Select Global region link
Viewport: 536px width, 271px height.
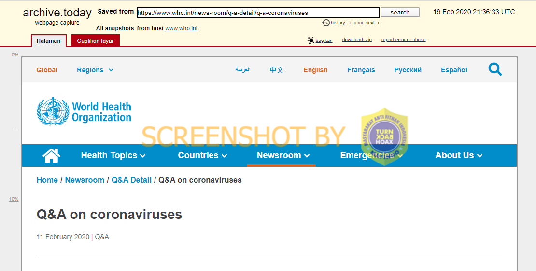[47, 70]
